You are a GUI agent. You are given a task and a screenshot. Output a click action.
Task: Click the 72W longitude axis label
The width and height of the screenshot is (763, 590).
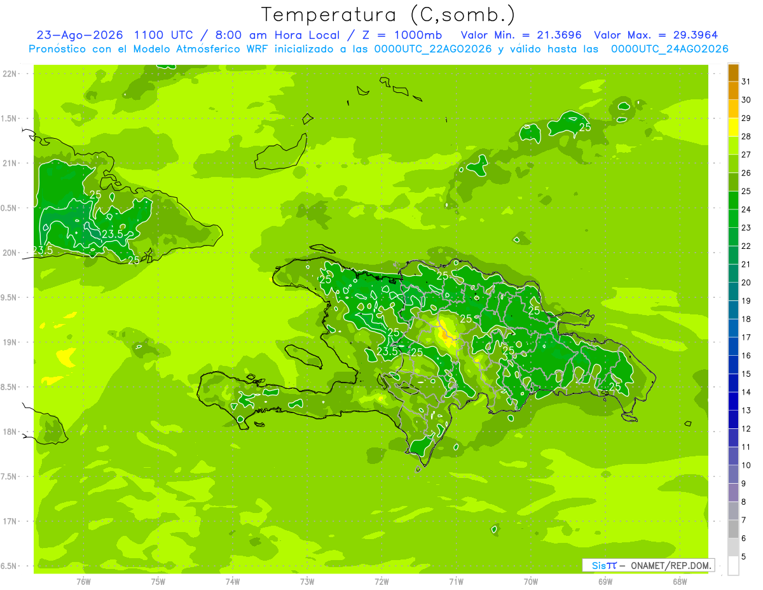pos(381,581)
